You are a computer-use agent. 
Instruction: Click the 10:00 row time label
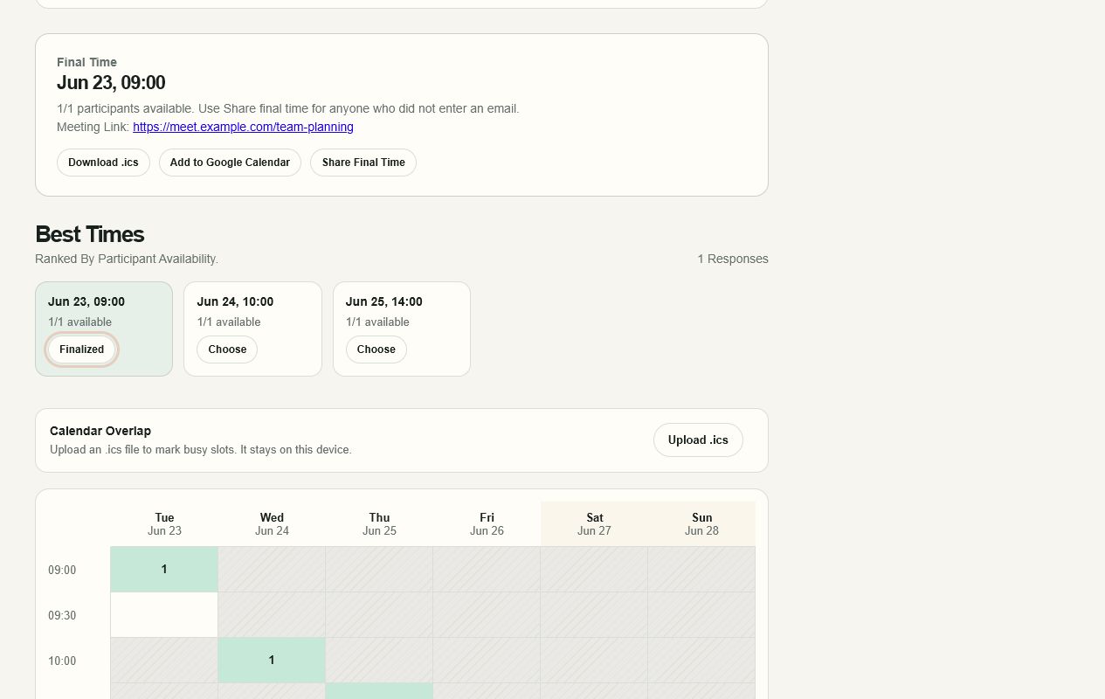(x=62, y=661)
